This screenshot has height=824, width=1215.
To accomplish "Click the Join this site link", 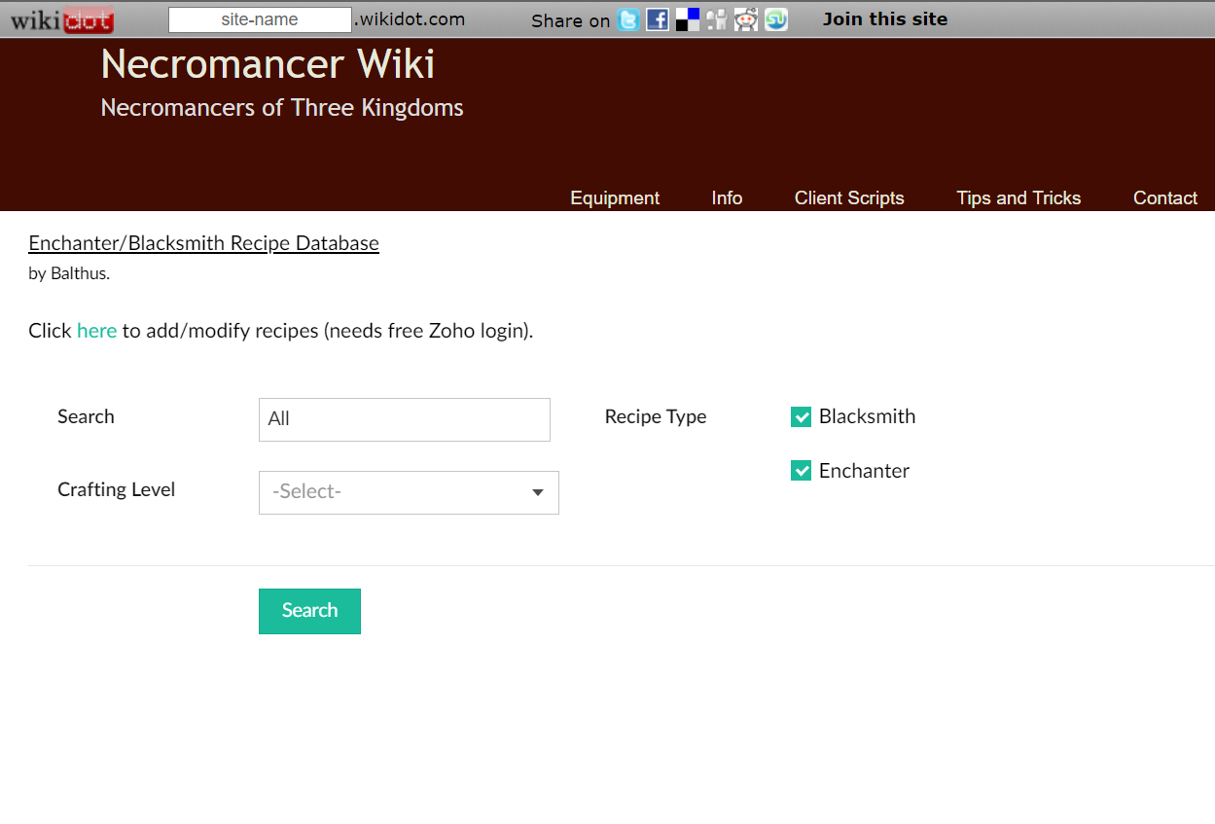I will pos(884,19).
